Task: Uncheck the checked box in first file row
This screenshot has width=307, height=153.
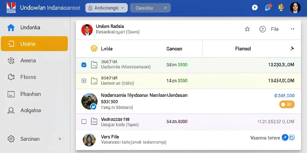Action: [84, 65]
